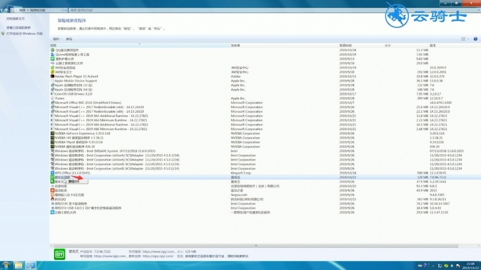Click the large iQIYI logo in details pane
481x270 pixels.
tap(60, 254)
